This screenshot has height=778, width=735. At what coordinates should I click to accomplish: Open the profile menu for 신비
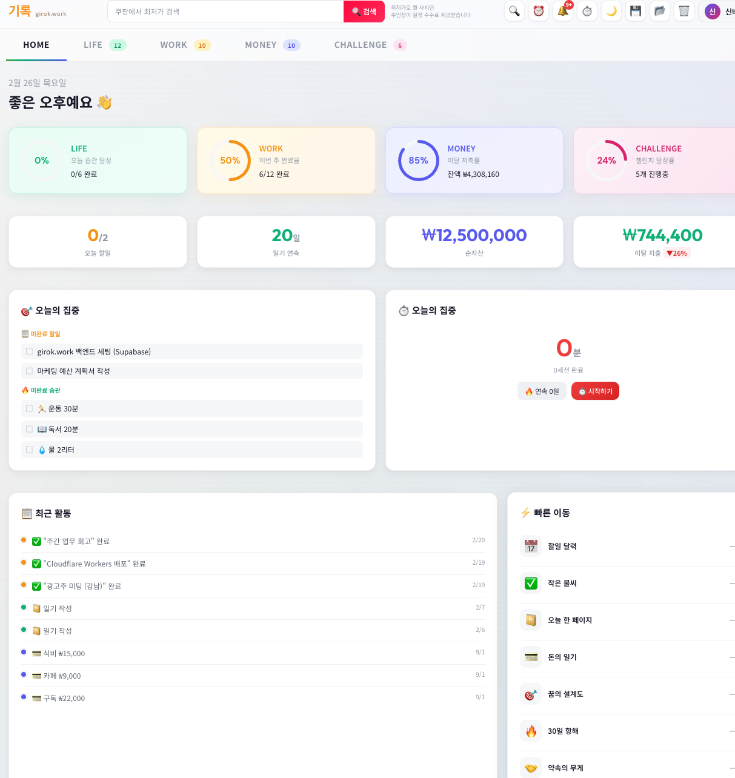click(x=712, y=11)
